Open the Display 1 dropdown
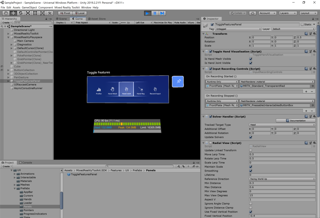The width and height of the screenshot is (320, 218). pos(64,23)
